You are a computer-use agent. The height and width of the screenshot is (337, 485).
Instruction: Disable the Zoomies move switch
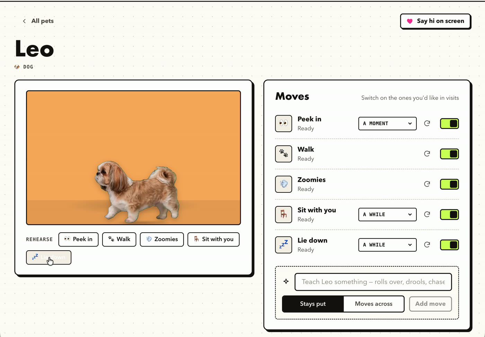[449, 184]
